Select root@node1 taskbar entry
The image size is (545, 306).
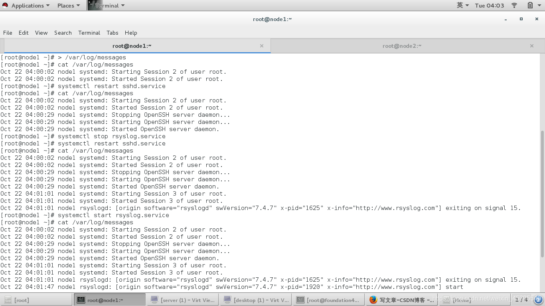pos(110,300)
